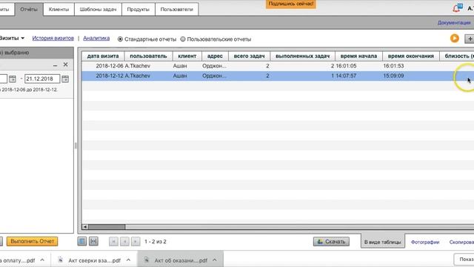The width and height of the screenshot is (474, 267).
Task: Sort by адрес column header
Action: [215, 56]
